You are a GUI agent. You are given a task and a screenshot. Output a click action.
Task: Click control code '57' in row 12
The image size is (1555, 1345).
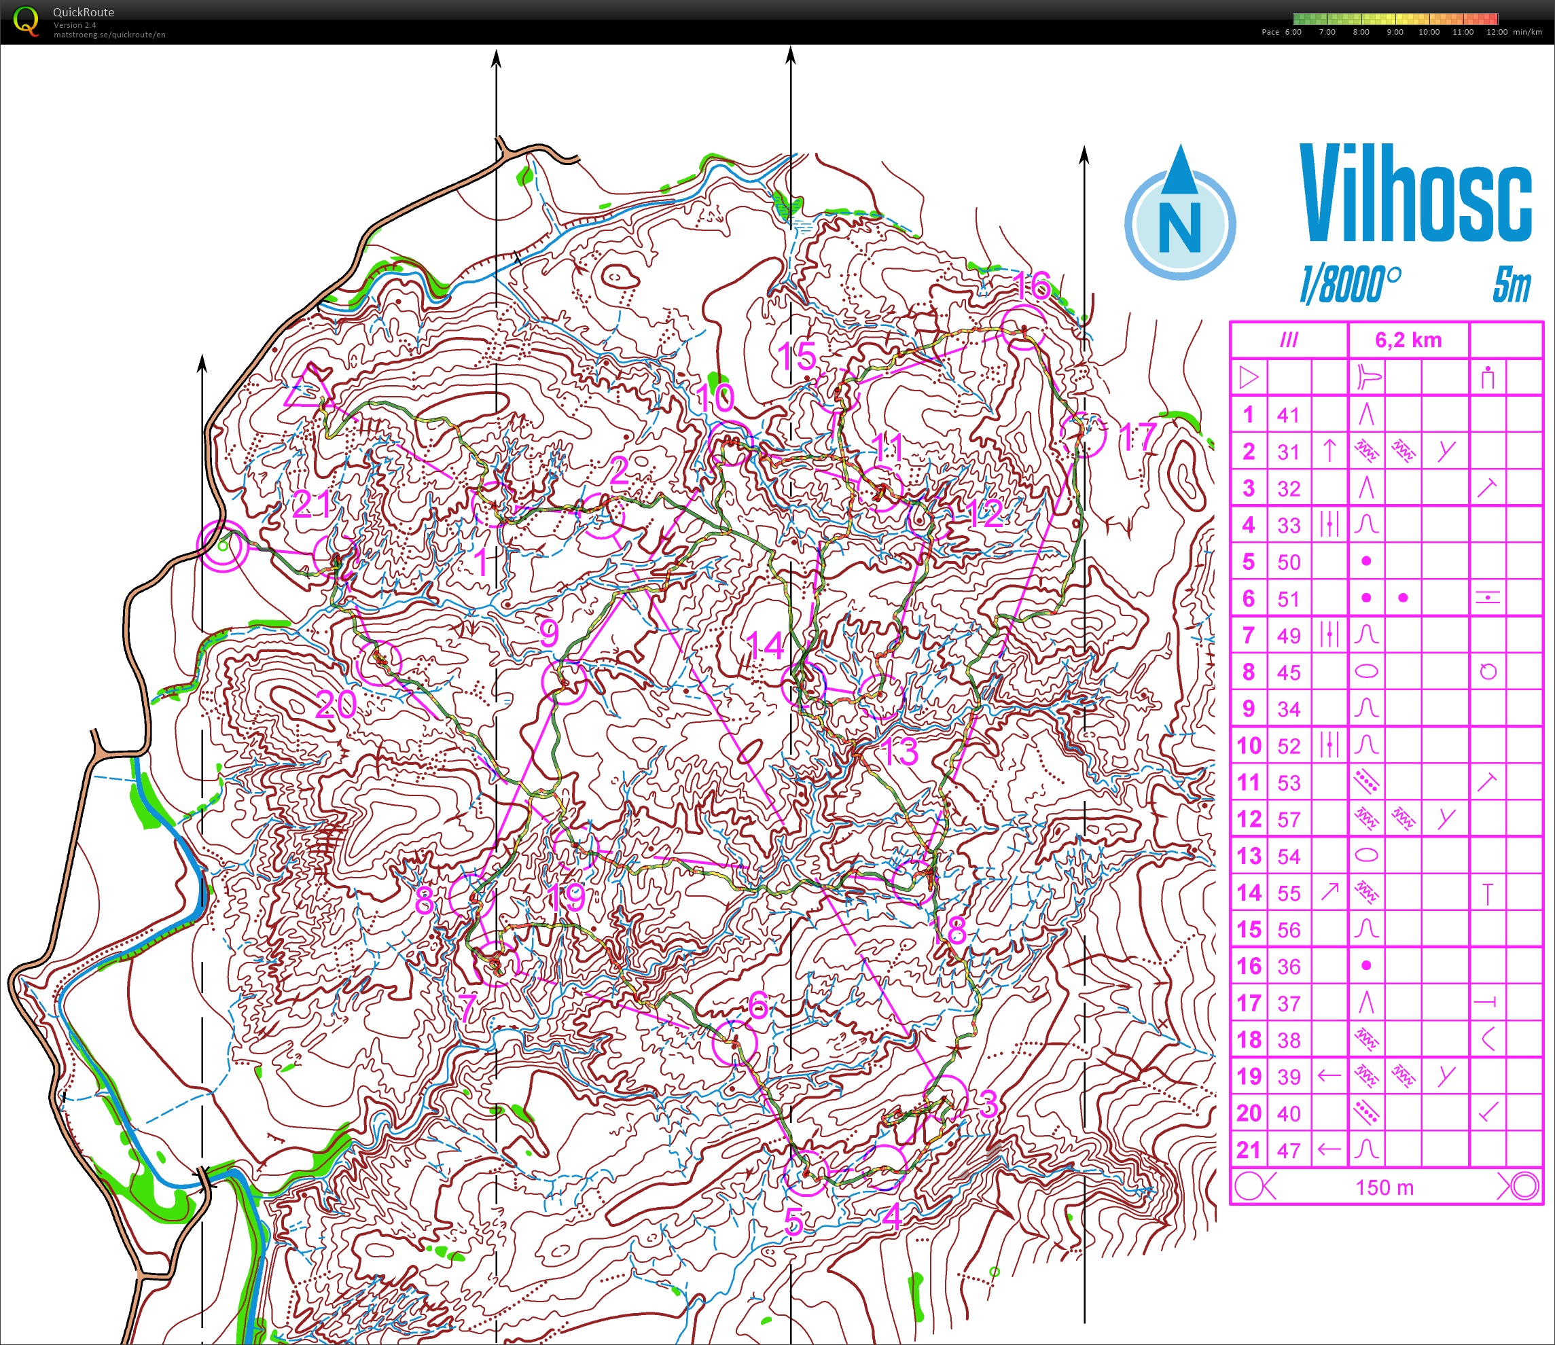tap(1289, 819)
